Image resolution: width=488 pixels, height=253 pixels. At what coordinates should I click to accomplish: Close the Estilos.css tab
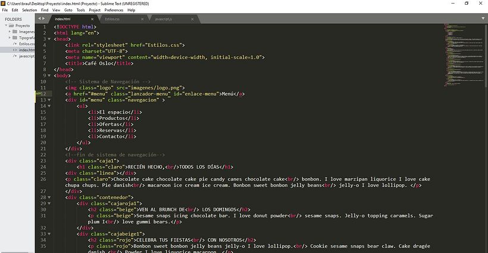click(142, 19)
